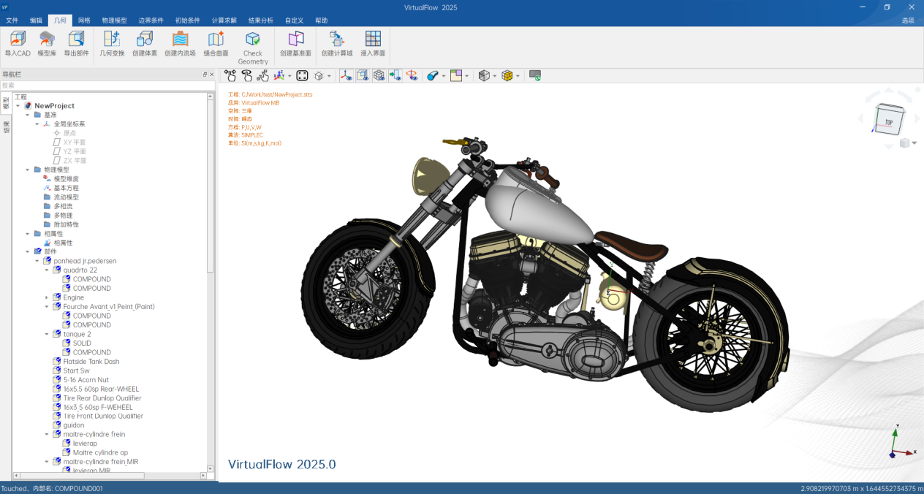Open the 文件 menu
924x494 pixels.
[12, 20]
